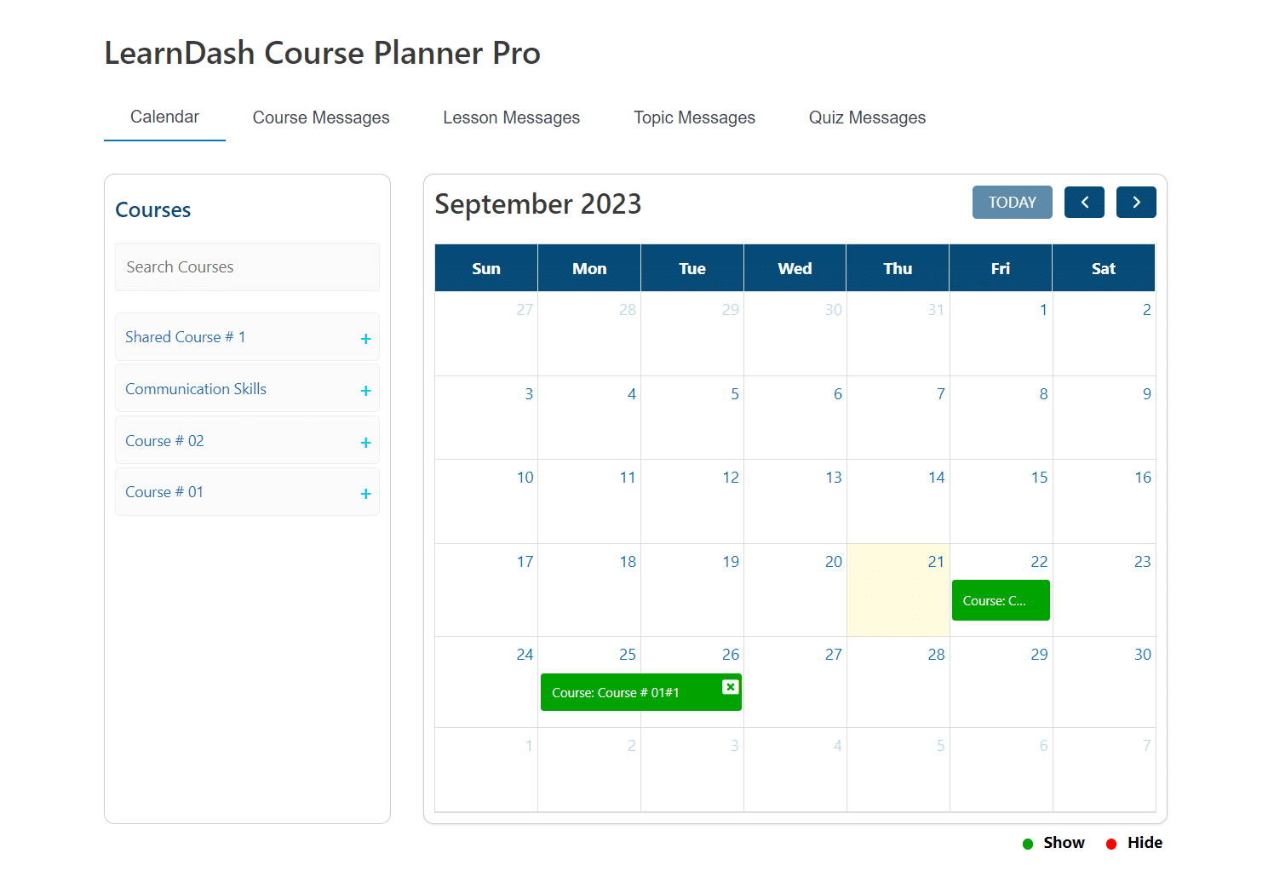Switch to the Course Messages tab
This screenshot has height=882, width=1274.
pos(321,117)
